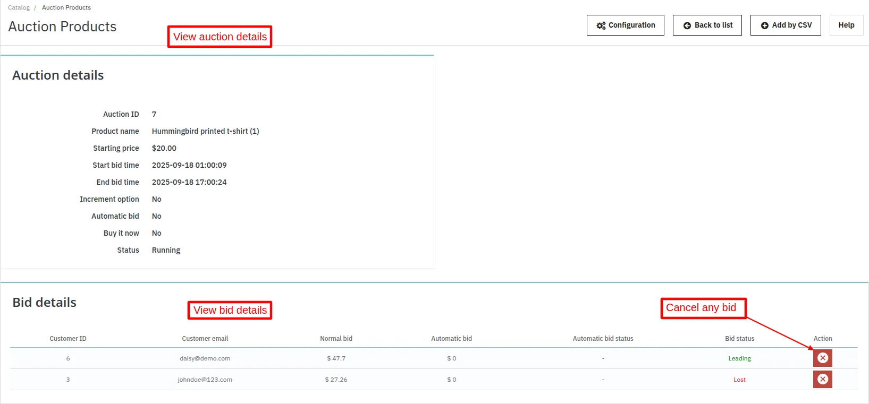Viewport: 869px width, 404px height.
Task: Select the Customer email column header
Action: [205, 339]
